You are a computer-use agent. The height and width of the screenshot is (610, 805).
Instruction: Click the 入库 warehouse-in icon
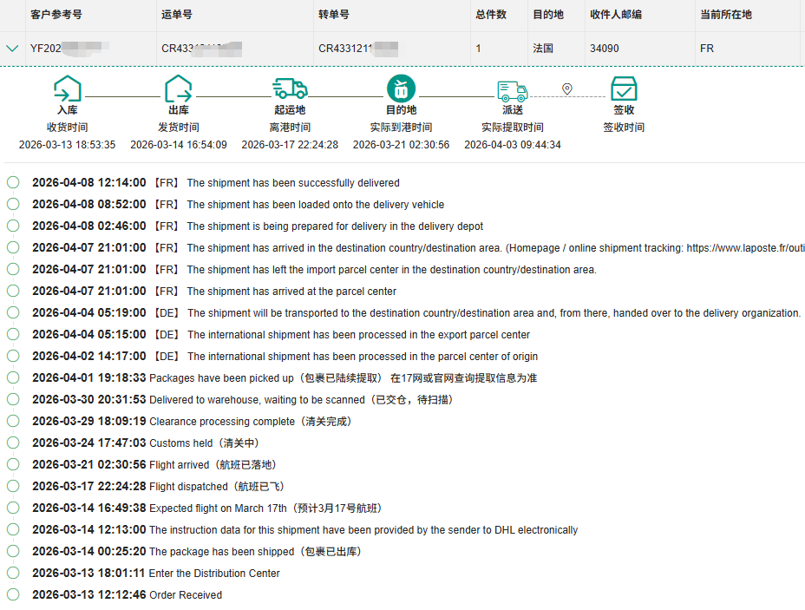(67, 89)
